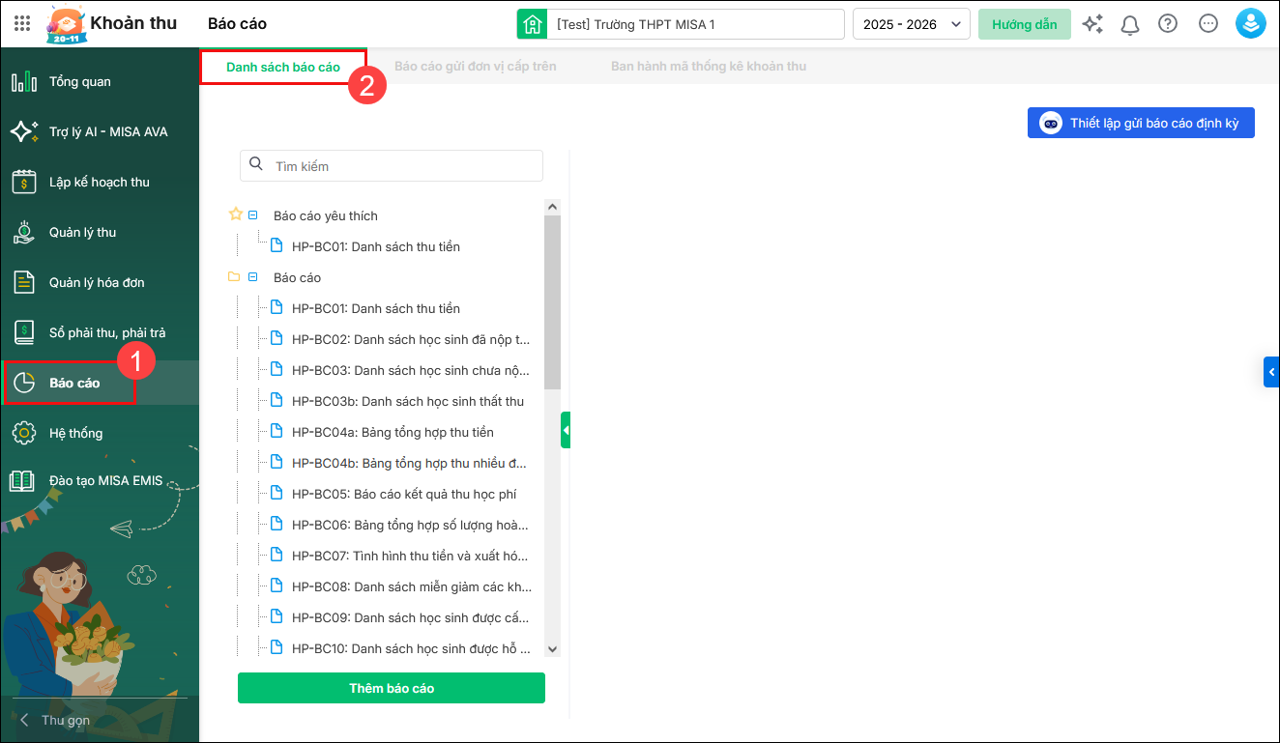1280x743 pixels.
Task: Click the Thêm báo cáo button
Action: pos(392,688)
